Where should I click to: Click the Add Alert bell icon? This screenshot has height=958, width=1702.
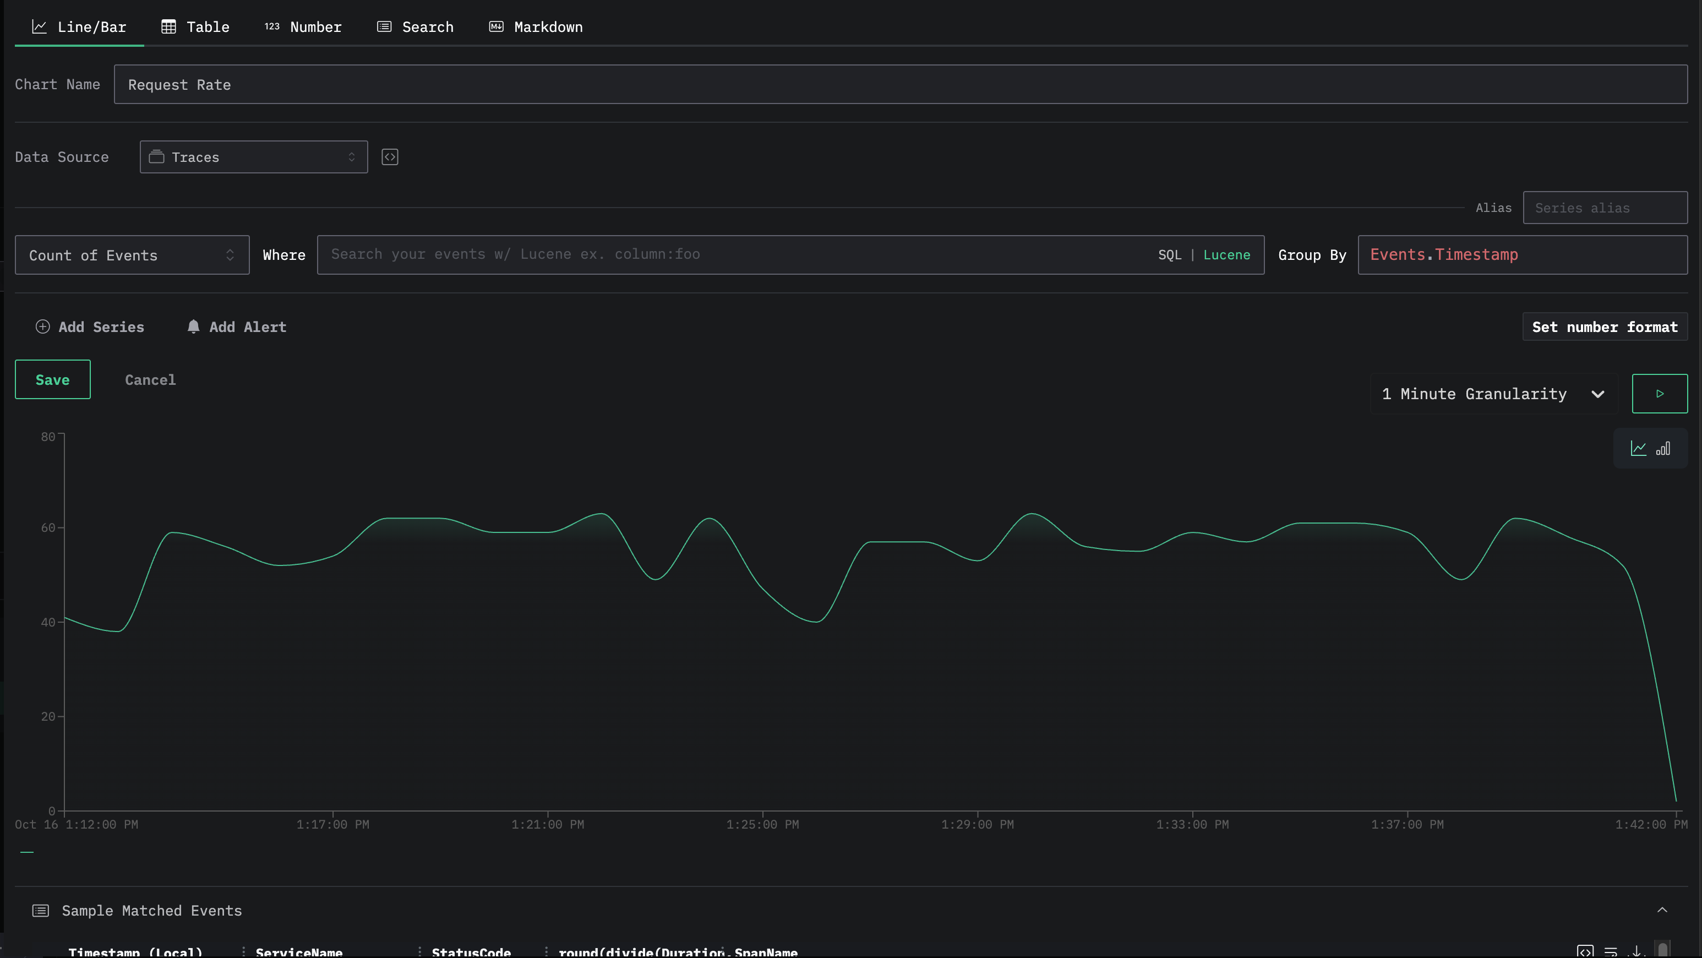click(x=194, y=327)
